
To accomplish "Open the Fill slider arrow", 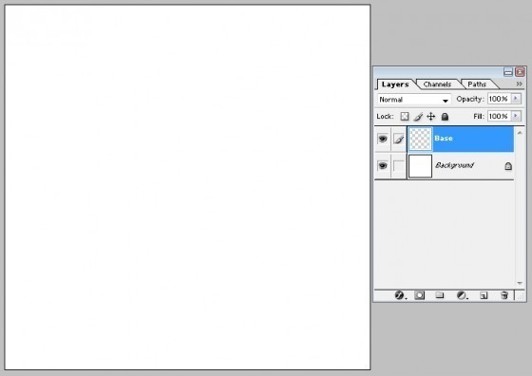I will (x=516, y=116).
